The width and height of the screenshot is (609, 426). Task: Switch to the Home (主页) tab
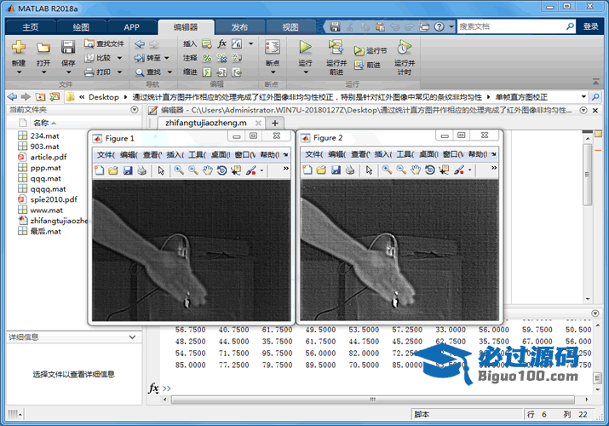[x=31, y=27]
